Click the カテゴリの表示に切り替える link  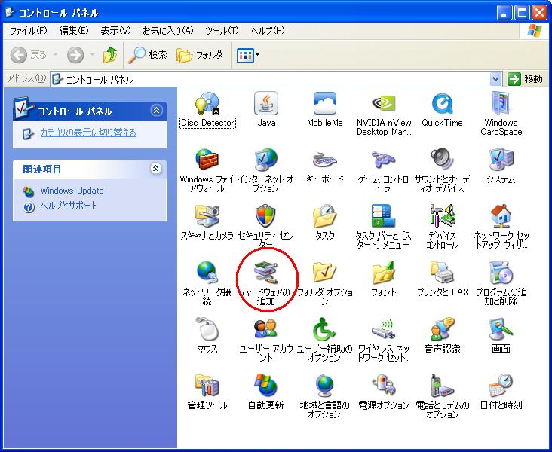point(88,133)
